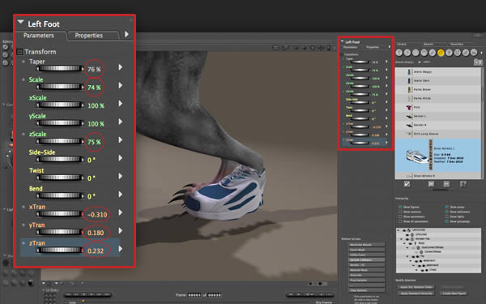
Task: Select the Jeans Baggy library item
Action: [x=438, y=71]
